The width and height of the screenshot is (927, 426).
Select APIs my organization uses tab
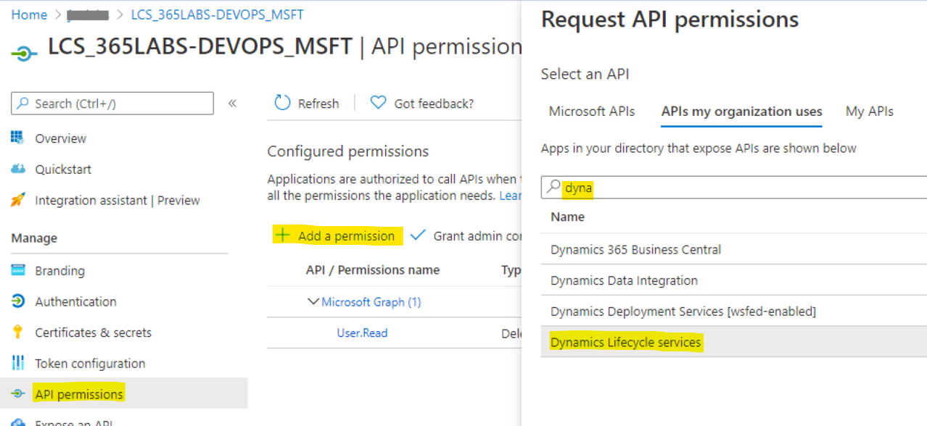click(741, 112)
